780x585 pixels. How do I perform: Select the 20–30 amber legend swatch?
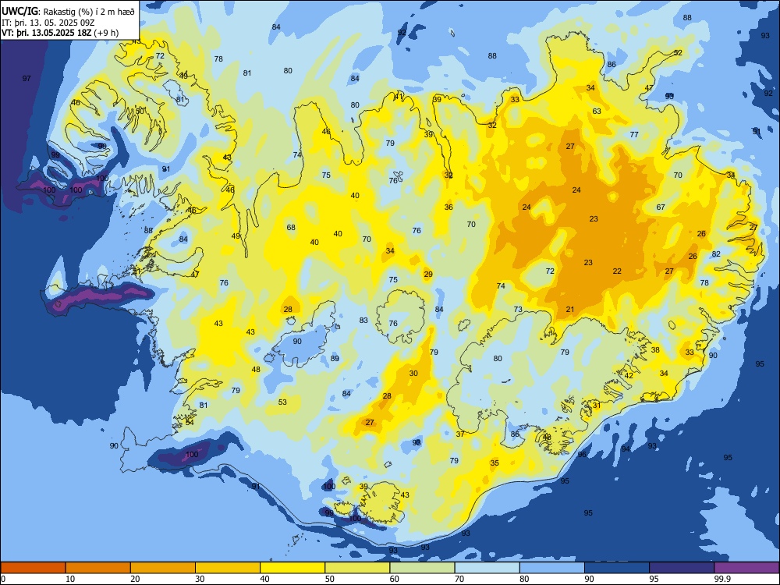tap(163, 568)
